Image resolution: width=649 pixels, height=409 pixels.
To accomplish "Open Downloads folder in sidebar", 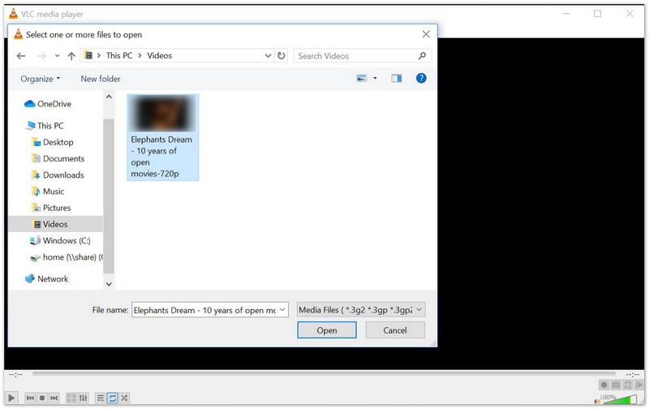I will click(x=58, y=175).
